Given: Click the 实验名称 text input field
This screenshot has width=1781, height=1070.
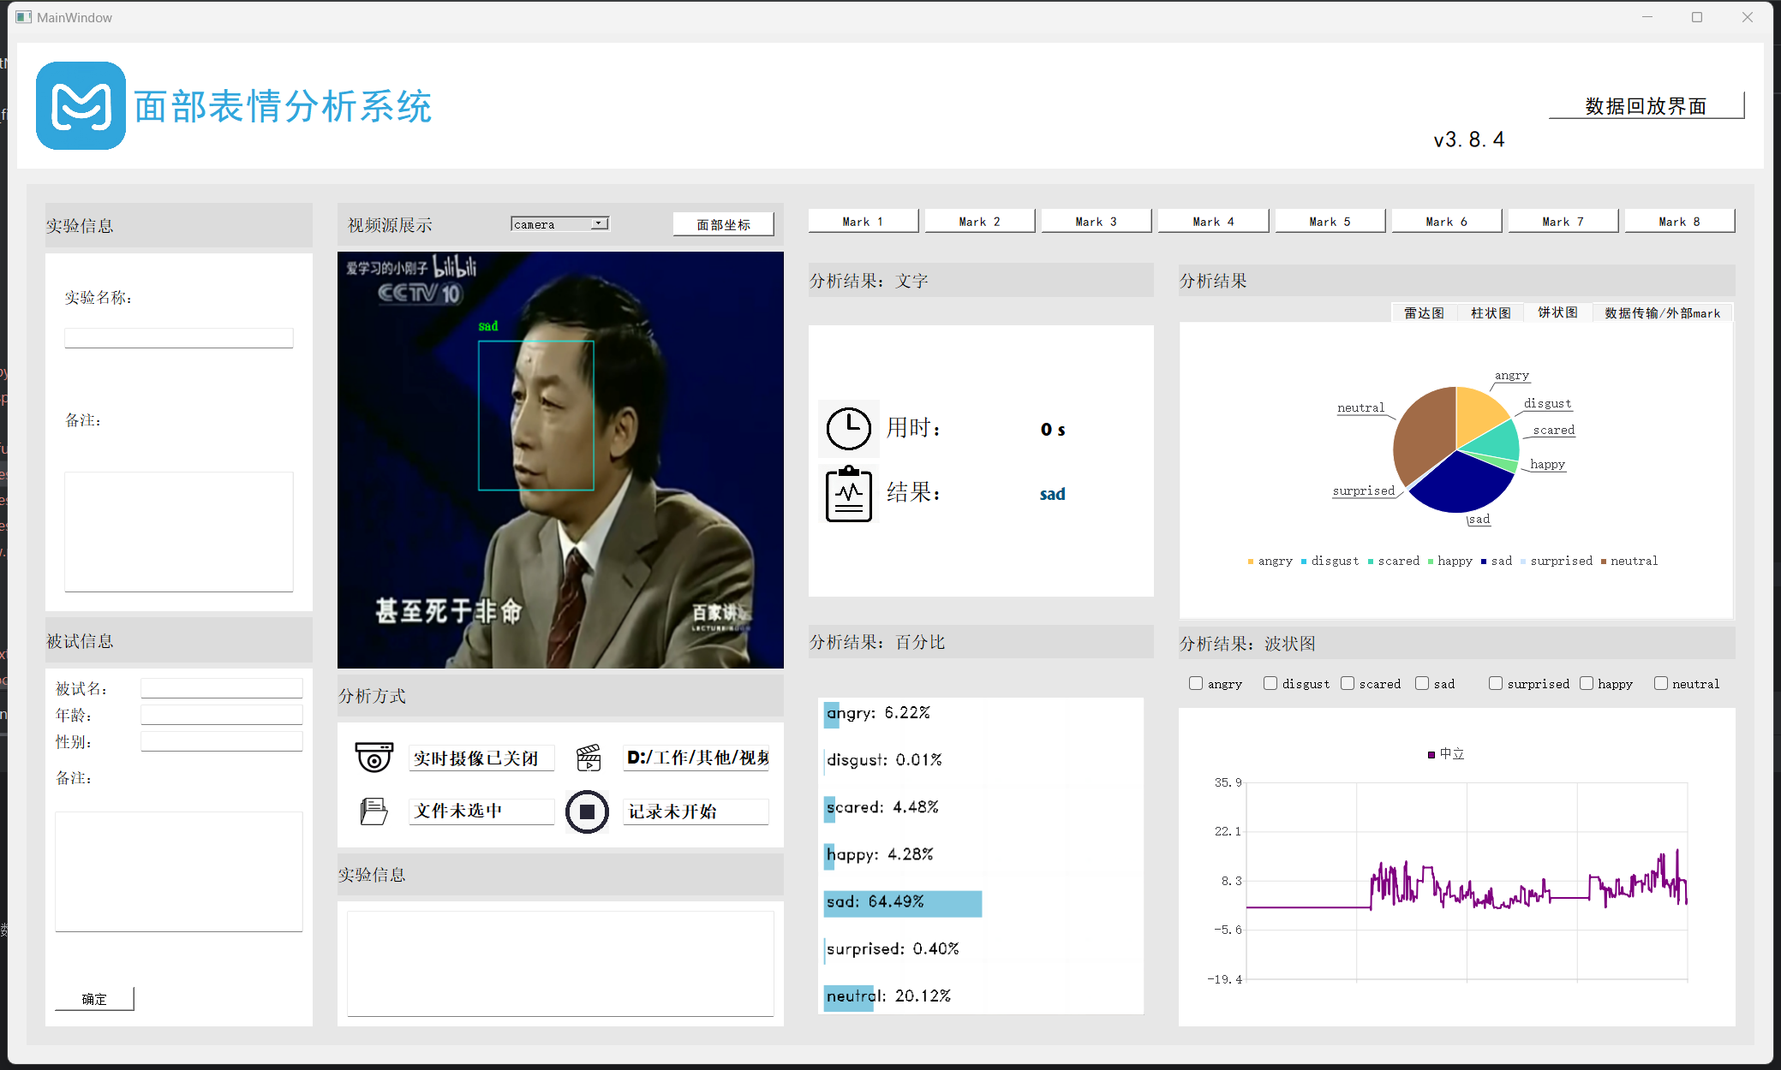Looking at the screenshot, I should 178,337.
